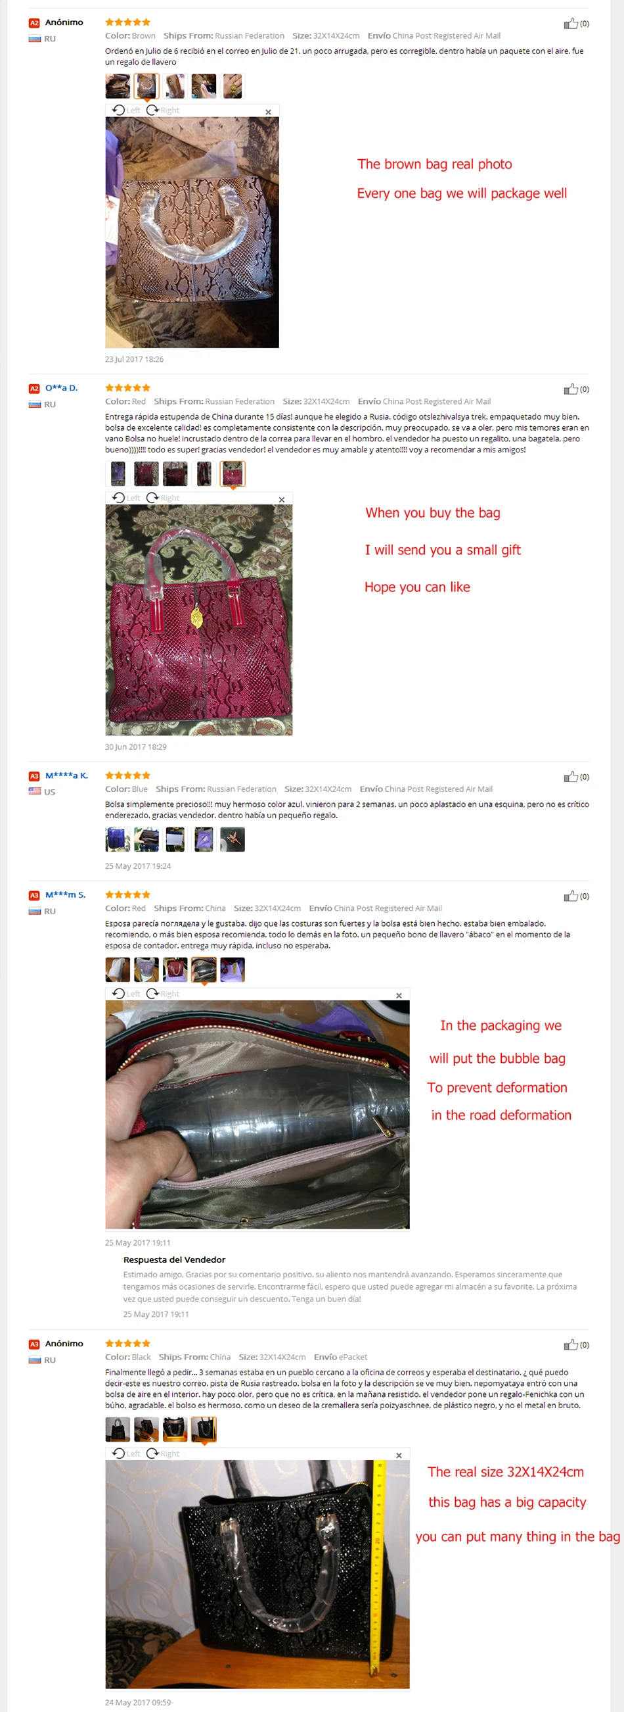This screenshot has height=1712, width=624.
Task: Select the second thumbnail in O**a D.'s review
Action: coord(146,474)
